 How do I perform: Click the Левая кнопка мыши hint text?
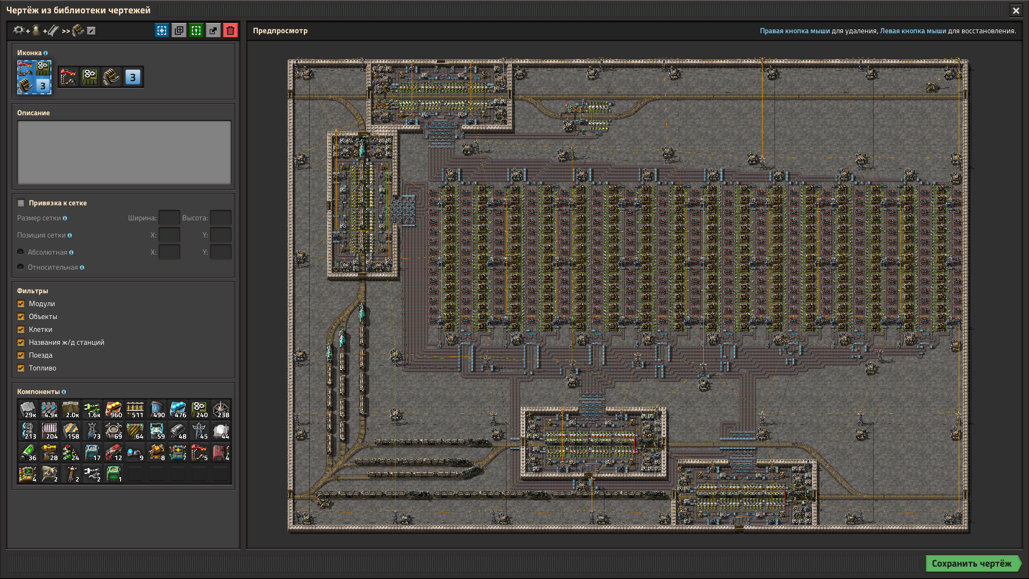tap(913, 31)
